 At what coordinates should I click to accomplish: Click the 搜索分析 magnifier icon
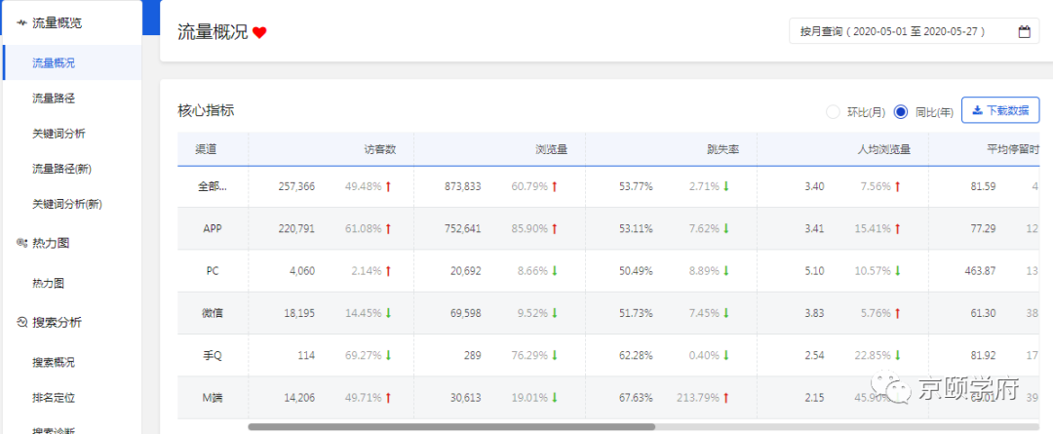[x=21, y=322]
